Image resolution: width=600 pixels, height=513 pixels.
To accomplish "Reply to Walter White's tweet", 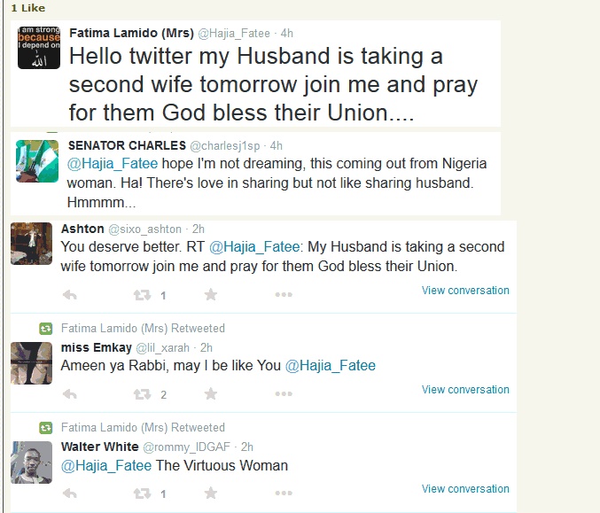I will pyautogui.click(x=70, y=494).
